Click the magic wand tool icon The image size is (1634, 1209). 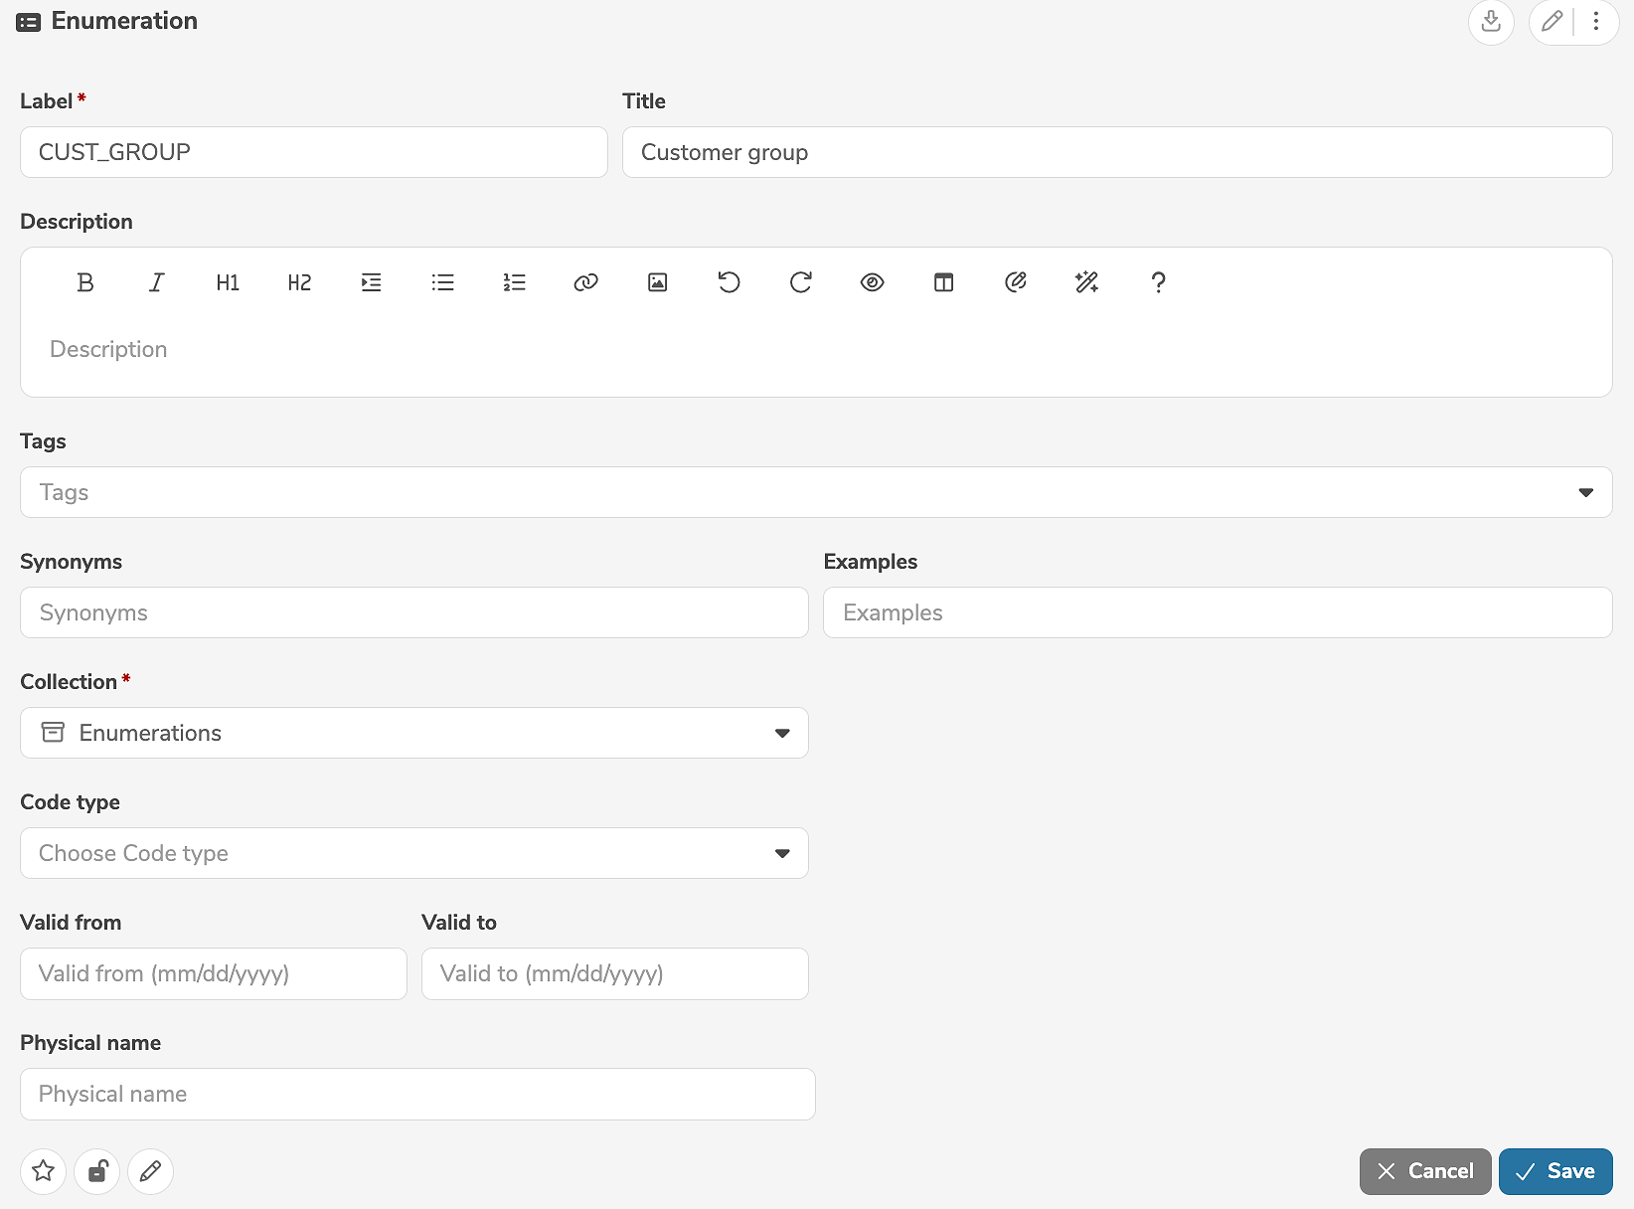pyautogui.click(x=1086, y=282)
